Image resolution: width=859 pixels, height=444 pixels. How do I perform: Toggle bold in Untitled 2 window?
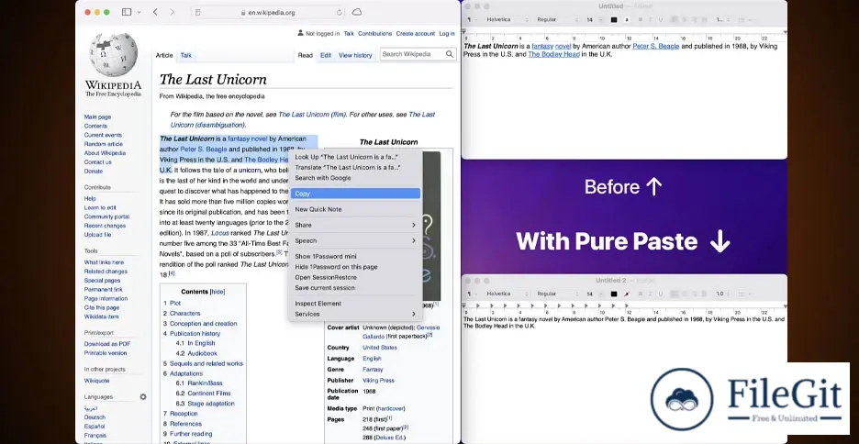click(x=640, y=294)
